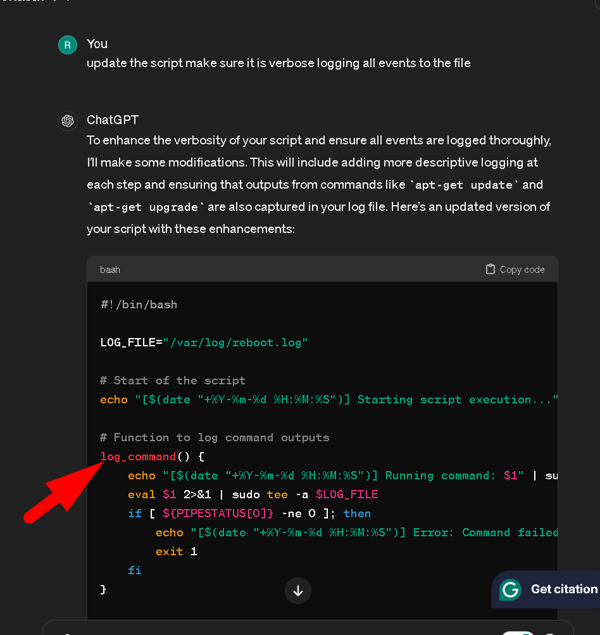Image resolution: width=600 pixels, height=635 pixels.
Task: Click the inline code 'apt-get update'
Action: click(464, 185)
